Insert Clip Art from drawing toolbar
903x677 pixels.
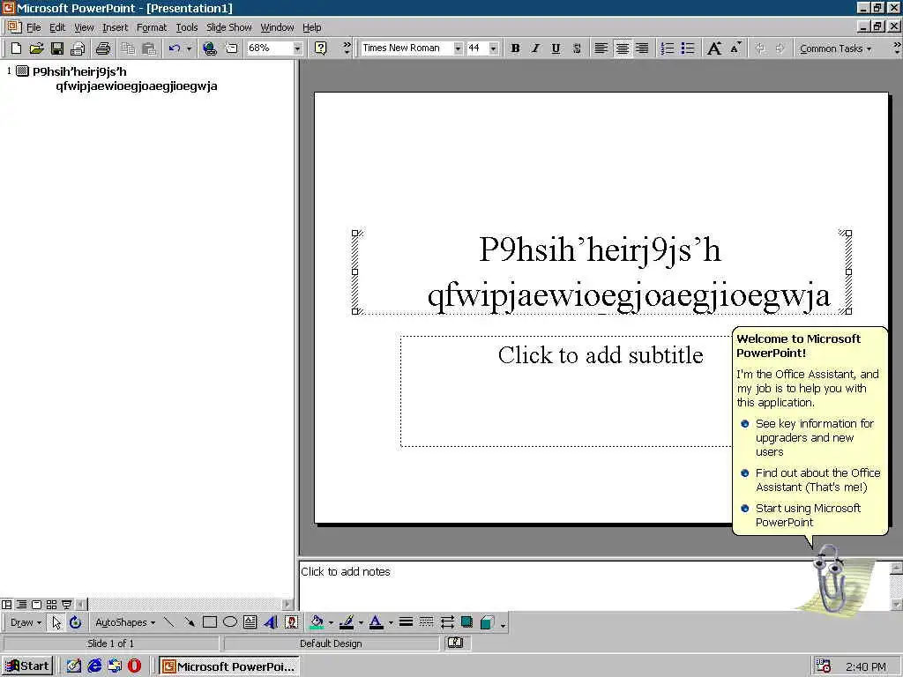pos(291,622)
